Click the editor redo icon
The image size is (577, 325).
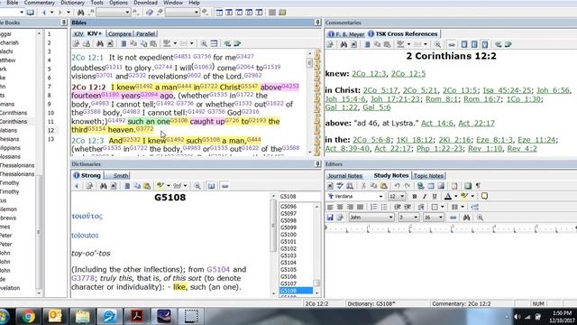[x=407, y=186]
